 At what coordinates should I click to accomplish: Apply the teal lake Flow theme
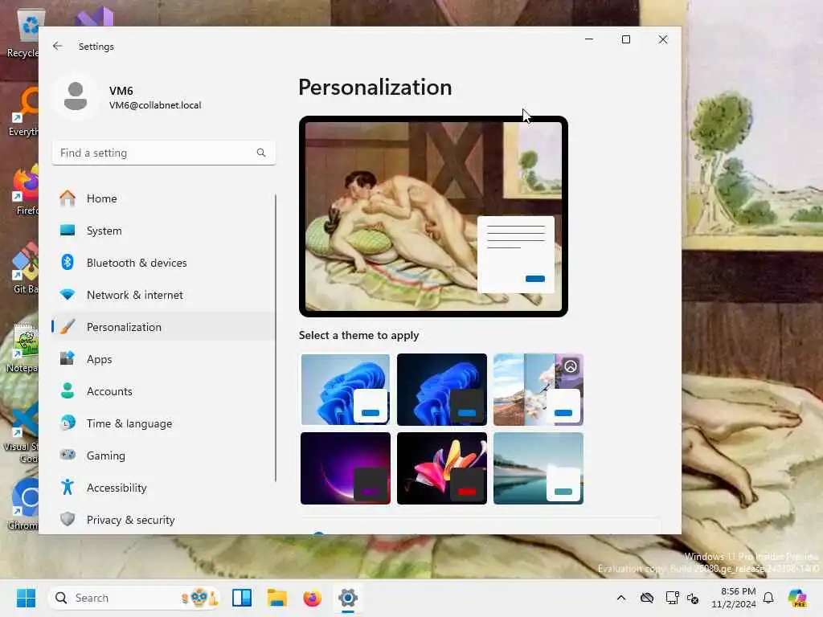click(538, 468)
